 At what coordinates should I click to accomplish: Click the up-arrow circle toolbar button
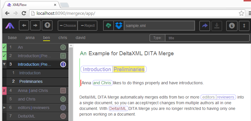(x=47, y=26)
